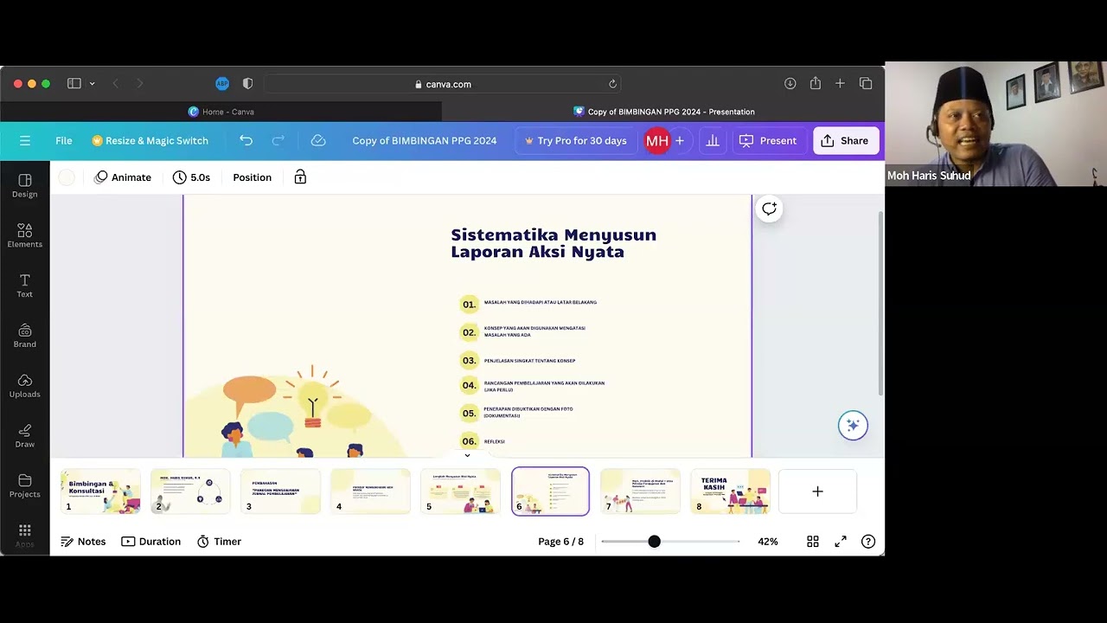Select slide 3 thumbnail
This screenshot has width=1107, height=623.
(280, 491)
